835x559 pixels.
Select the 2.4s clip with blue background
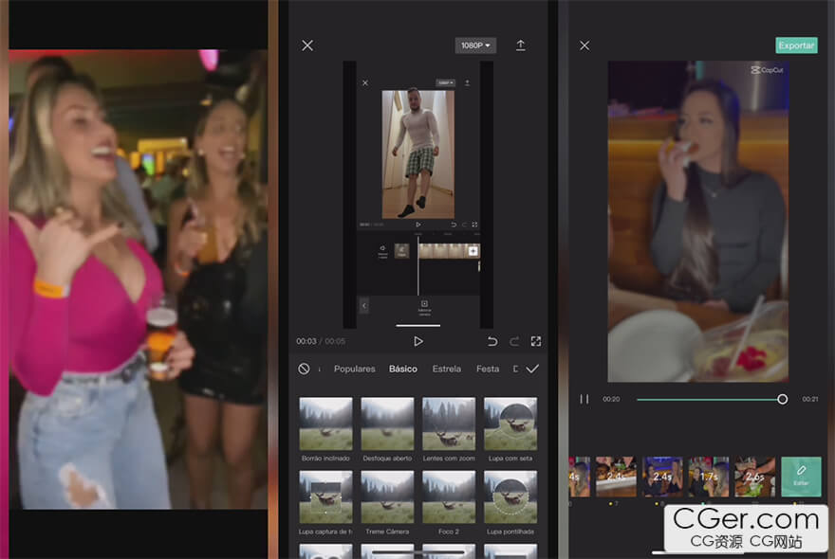pos(662,477)
